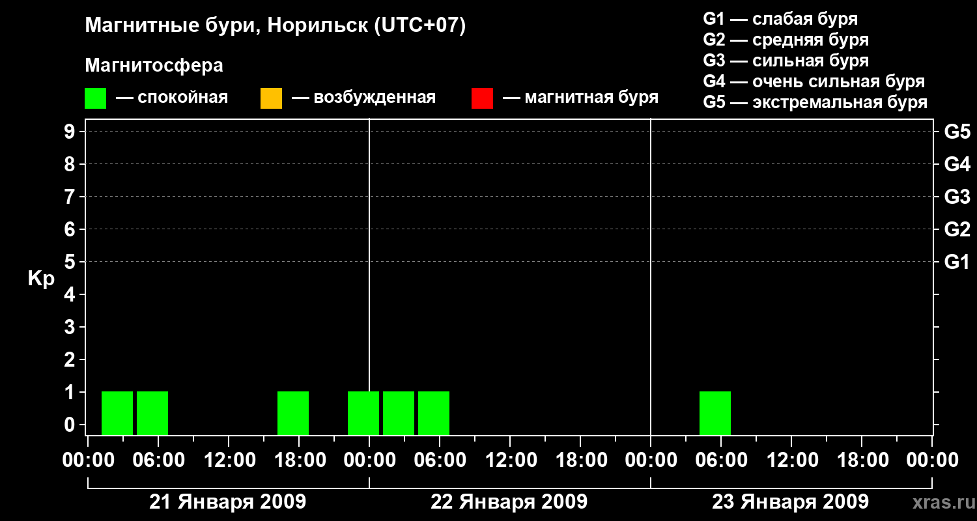Click the first green bar on 21 January
The width and height of the screenshot is (977, 521).
(x=117, y=413)
